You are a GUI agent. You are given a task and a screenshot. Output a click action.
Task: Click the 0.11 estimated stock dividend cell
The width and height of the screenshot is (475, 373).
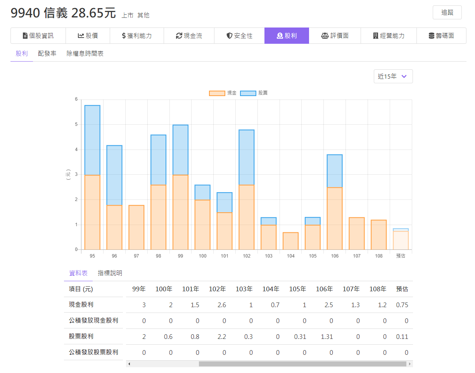(402, 337)
